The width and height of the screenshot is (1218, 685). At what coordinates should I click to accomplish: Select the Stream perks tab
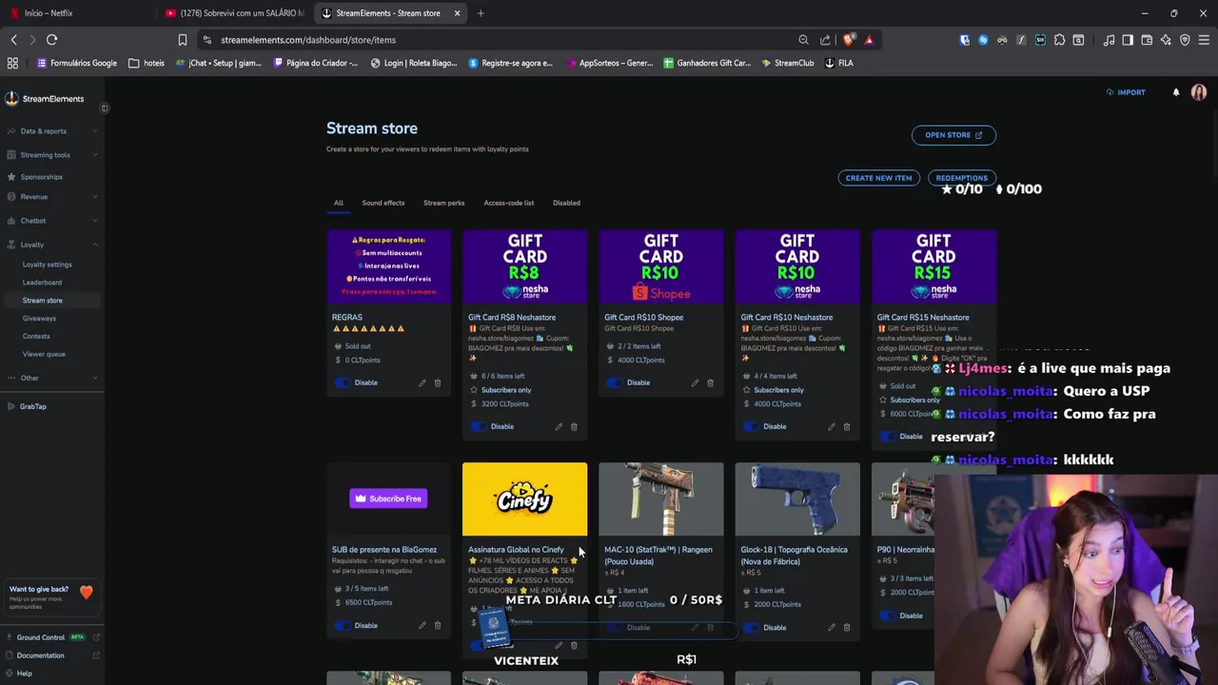coord(443,203)
